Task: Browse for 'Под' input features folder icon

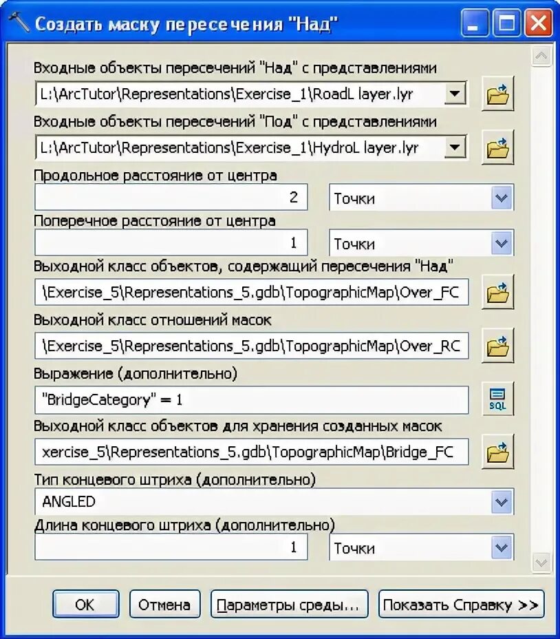Action: (x=497, y=147)
